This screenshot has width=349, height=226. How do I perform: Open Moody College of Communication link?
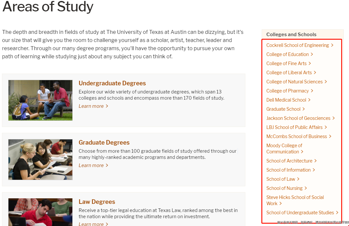click(x=285, y=148)
